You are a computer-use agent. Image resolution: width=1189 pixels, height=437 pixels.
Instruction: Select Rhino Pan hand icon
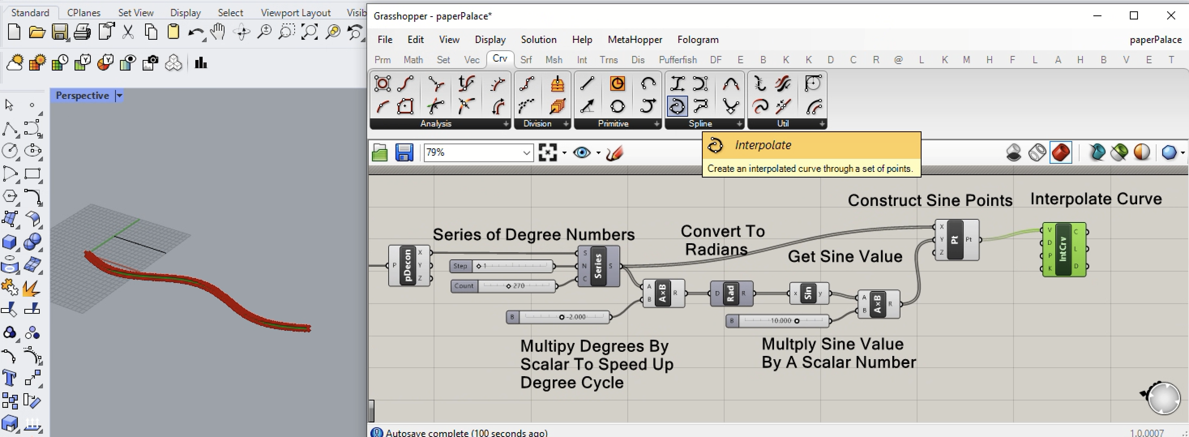(x=217, y=32)
